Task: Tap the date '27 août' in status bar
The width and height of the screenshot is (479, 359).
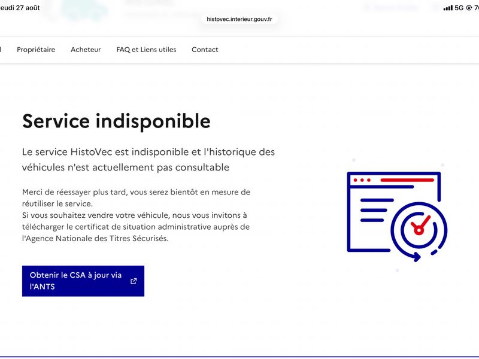Action: [x=28, y=8]
